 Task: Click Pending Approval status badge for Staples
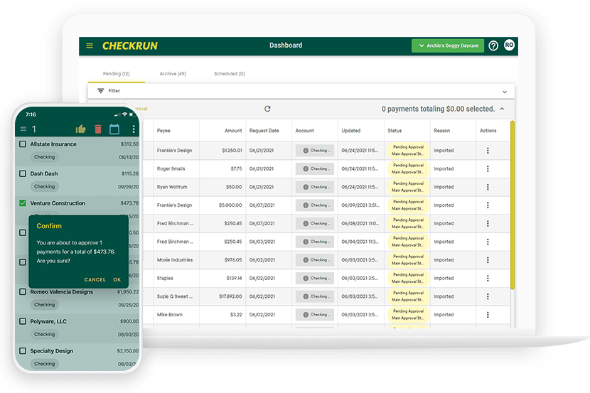pos(408,279)
